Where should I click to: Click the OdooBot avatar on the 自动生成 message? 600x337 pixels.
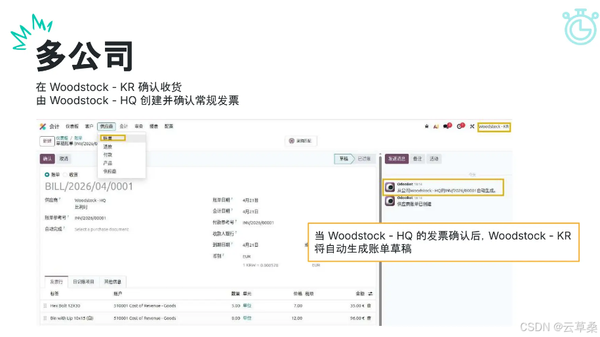coord(390,187)
